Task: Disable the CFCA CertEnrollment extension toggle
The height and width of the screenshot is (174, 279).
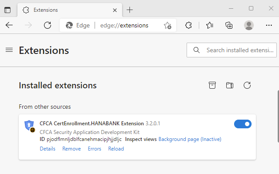Action: pyautogui.click(x=243, y=124)
